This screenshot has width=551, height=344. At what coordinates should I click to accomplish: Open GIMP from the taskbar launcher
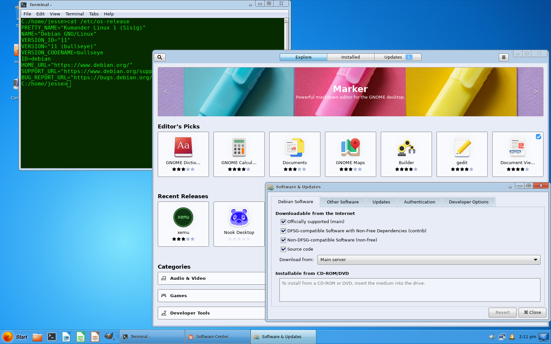[x=109, y=336]
